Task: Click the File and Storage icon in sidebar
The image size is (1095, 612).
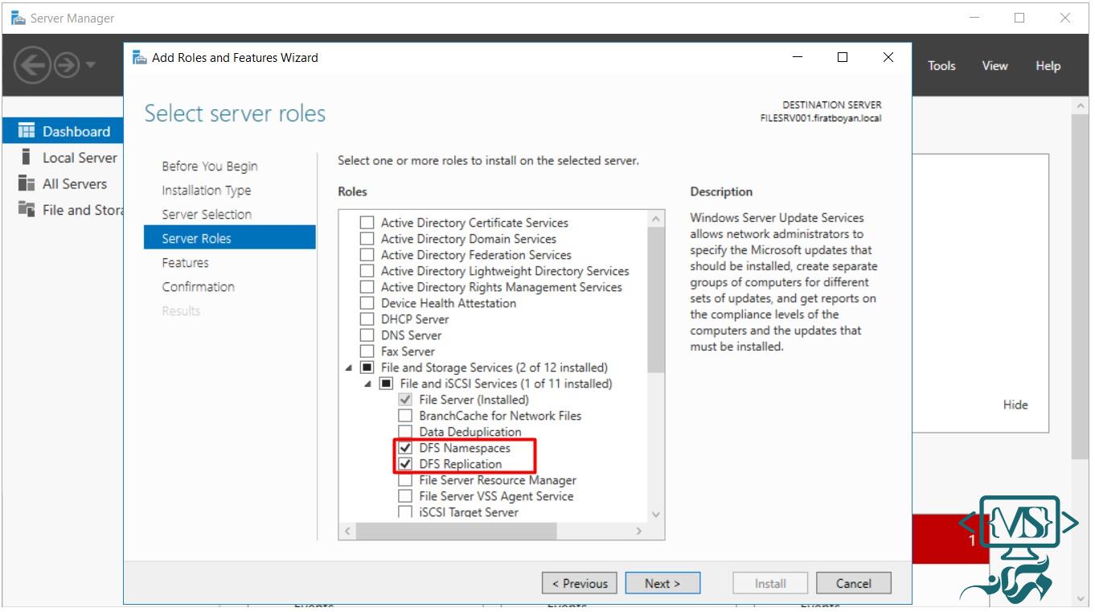Action: point(27,209)
